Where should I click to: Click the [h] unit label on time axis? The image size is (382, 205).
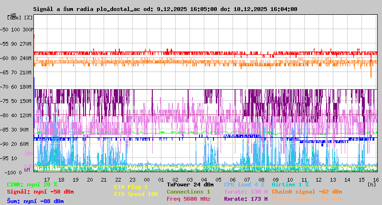pos(372,184)
